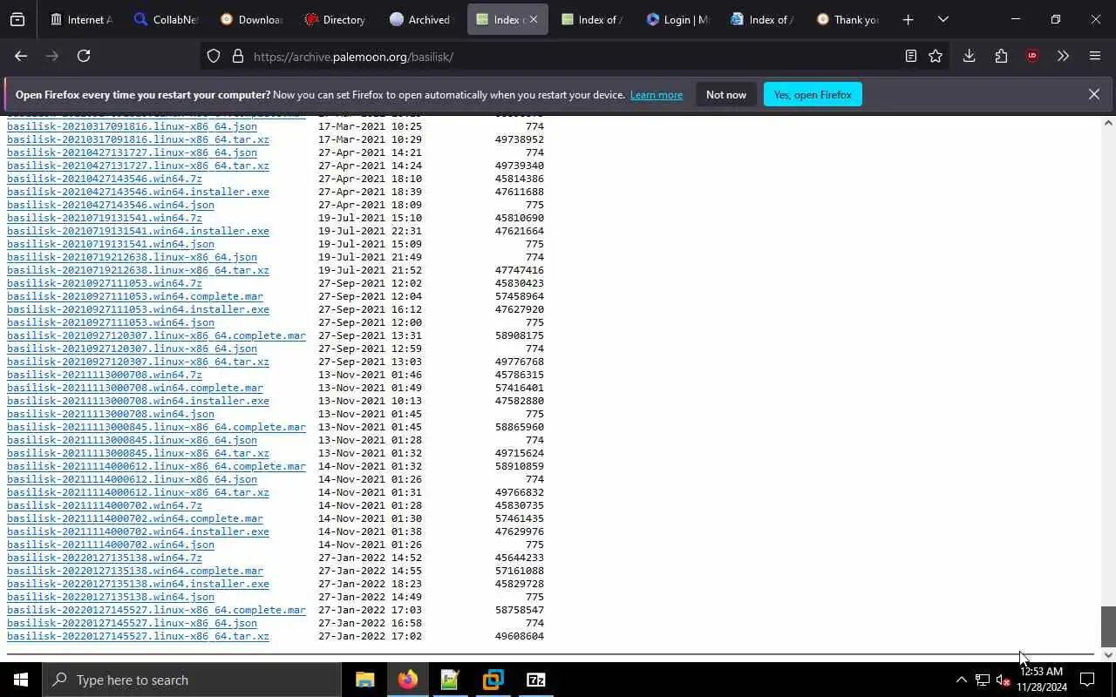
Task: Switch to Downloads tab
Action: point(252,19)
